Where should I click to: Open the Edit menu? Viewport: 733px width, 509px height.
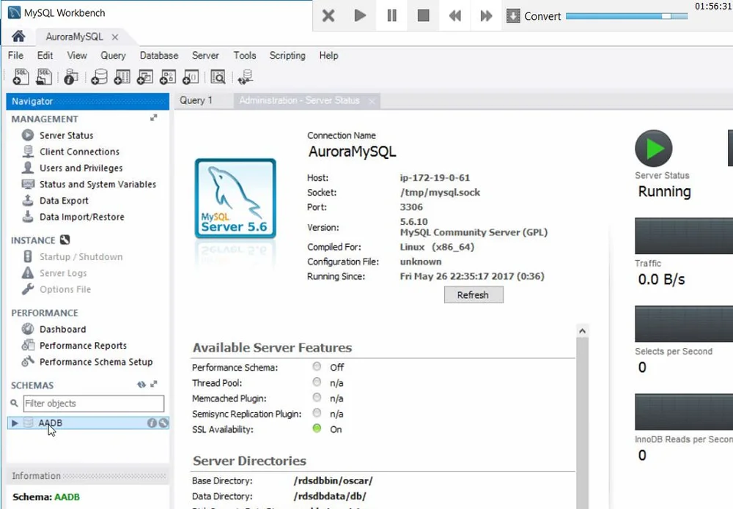tap(45, 56)
